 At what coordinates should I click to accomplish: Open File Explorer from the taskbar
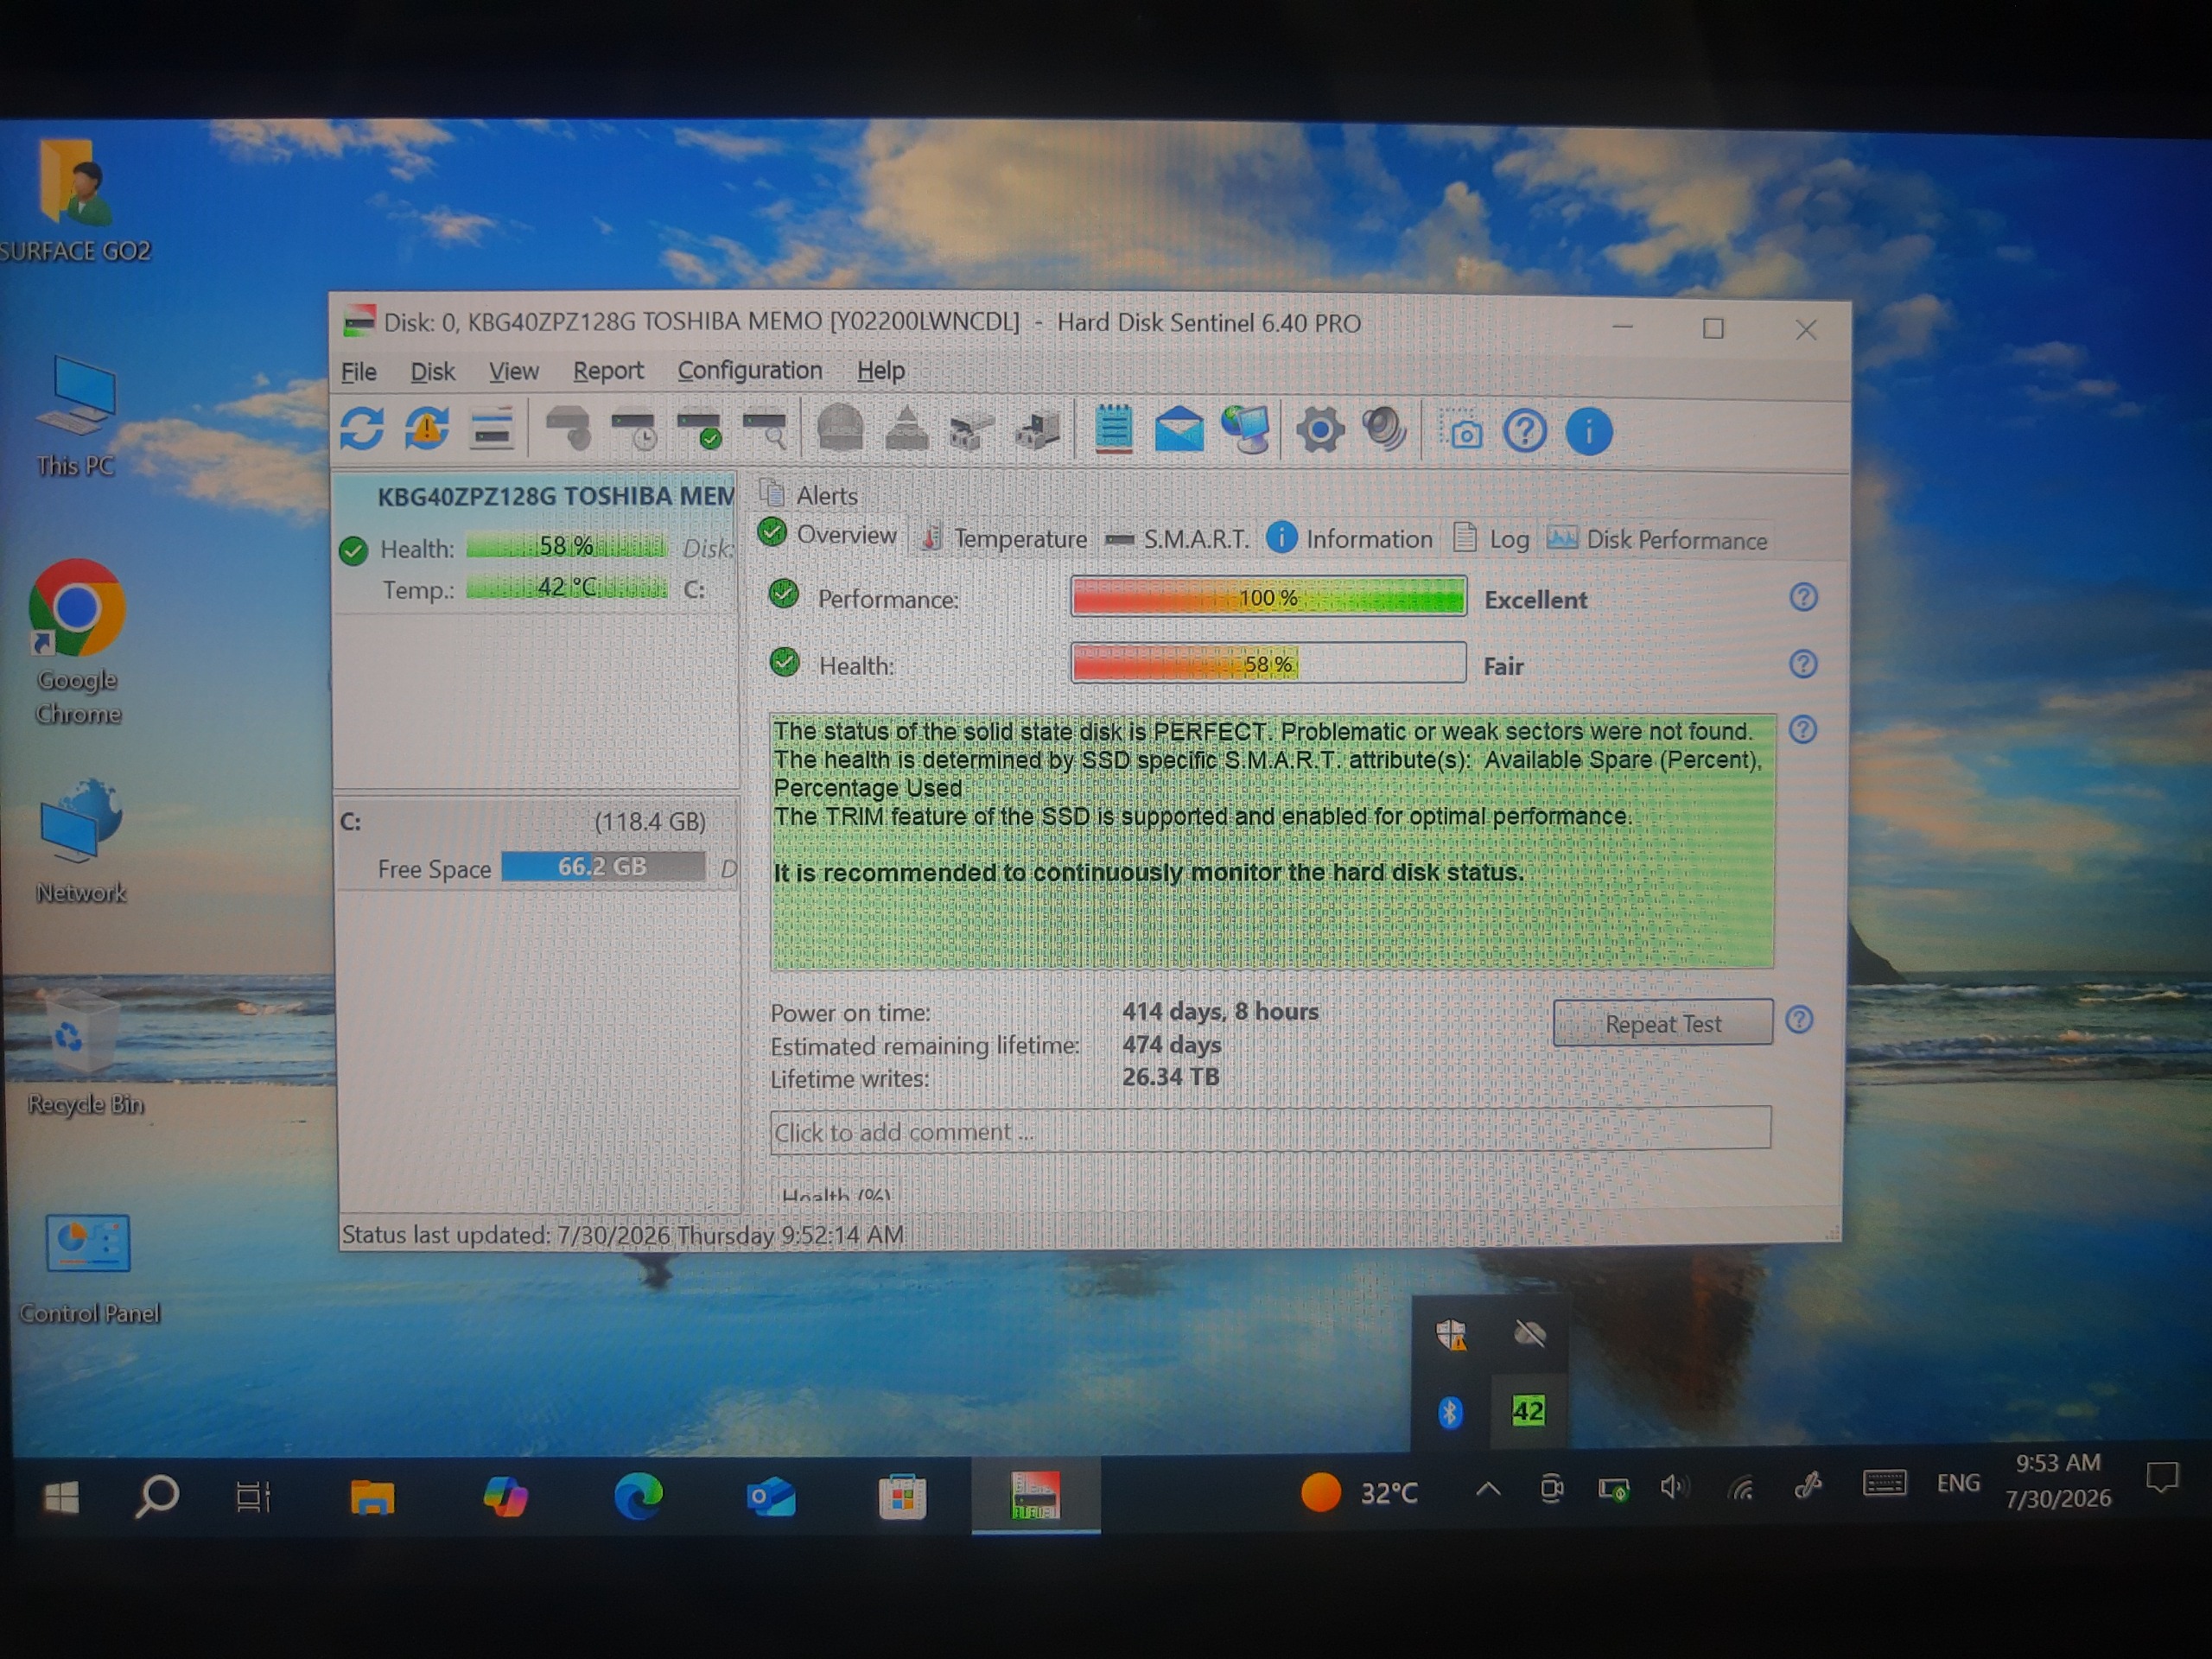[x=372, y=1497]
